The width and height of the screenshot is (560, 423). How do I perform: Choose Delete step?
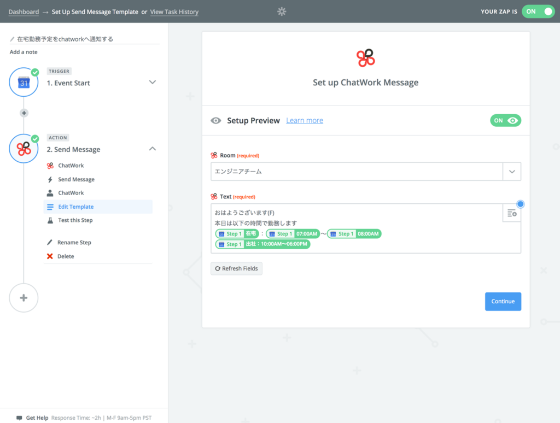tap(66, 256)
